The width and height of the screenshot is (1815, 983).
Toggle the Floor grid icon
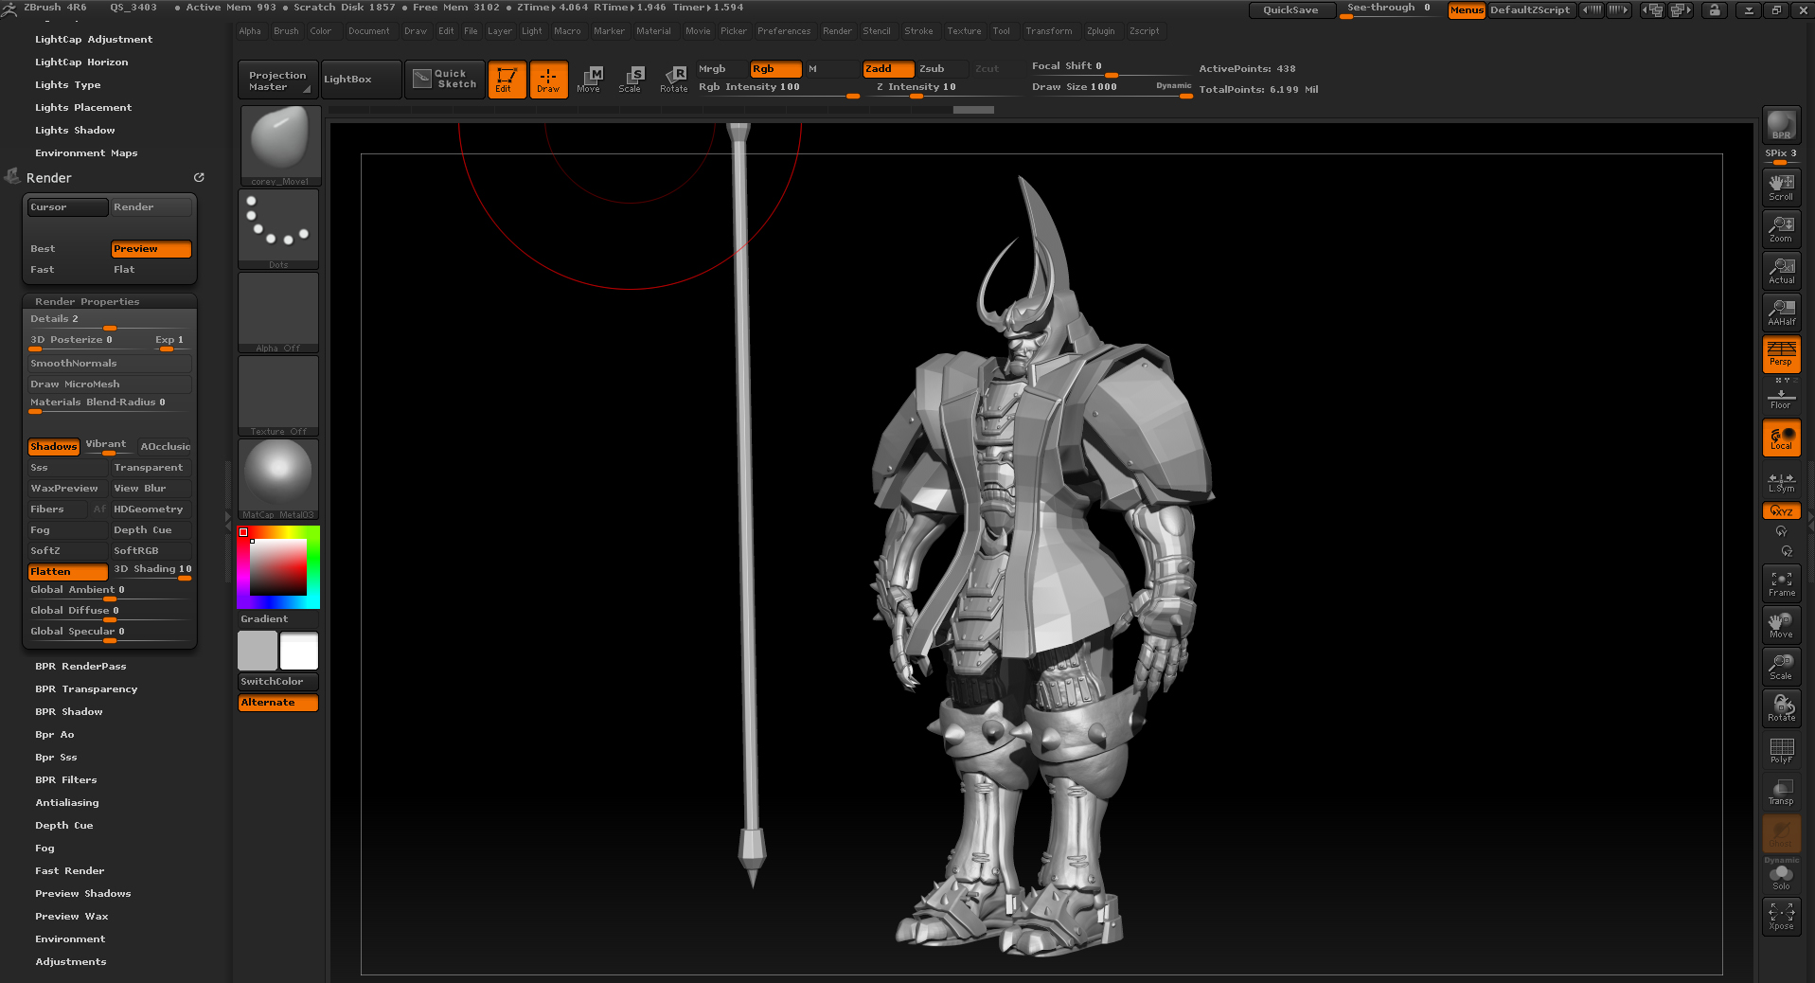(x=1781, y=399)
